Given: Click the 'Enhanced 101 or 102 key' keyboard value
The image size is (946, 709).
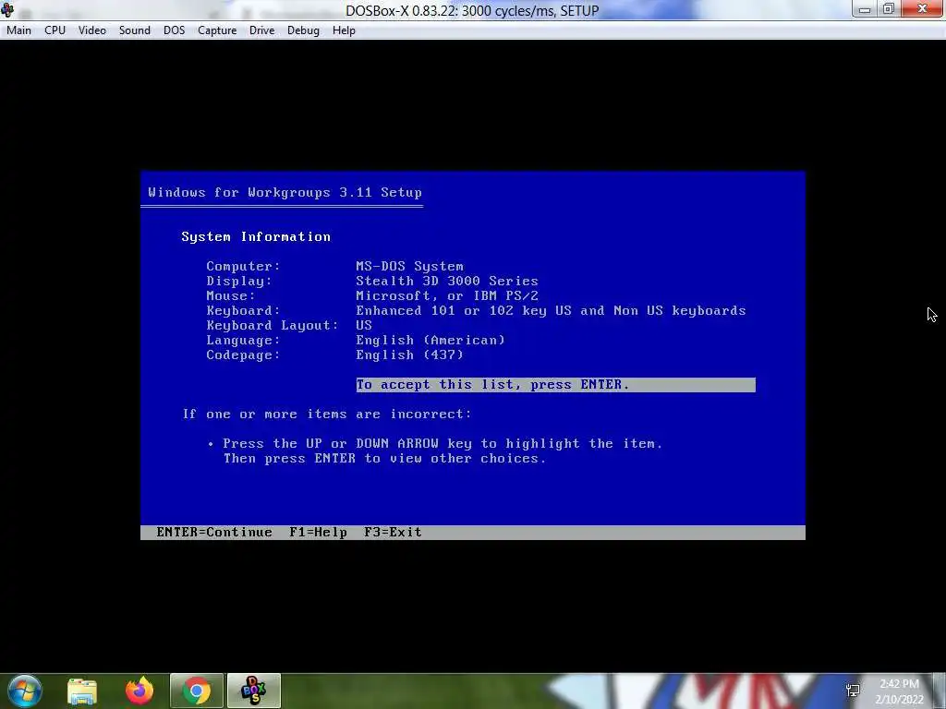Looking at the screenshot, I should 551,310.
